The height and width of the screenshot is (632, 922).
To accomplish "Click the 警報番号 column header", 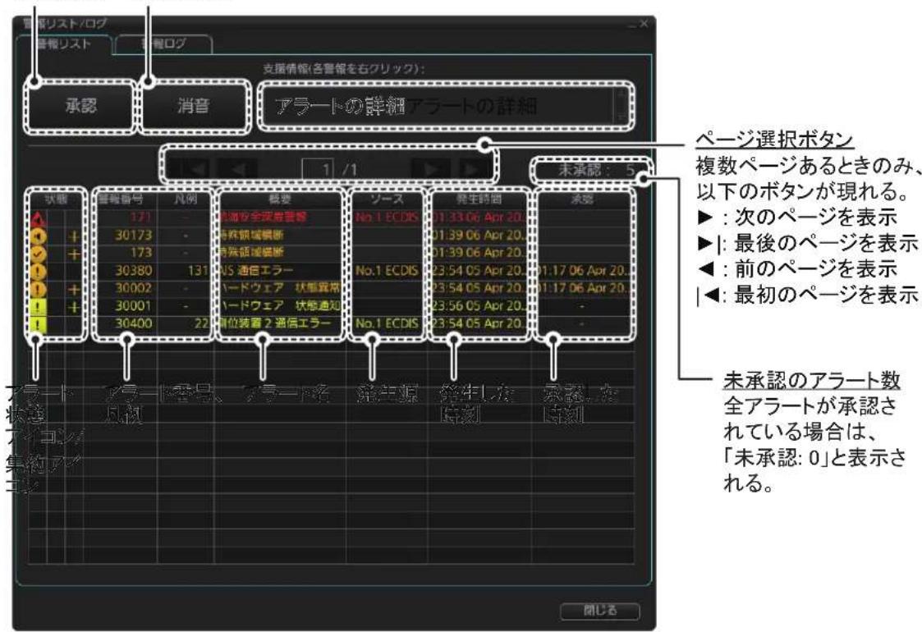I will coord(122,200).
